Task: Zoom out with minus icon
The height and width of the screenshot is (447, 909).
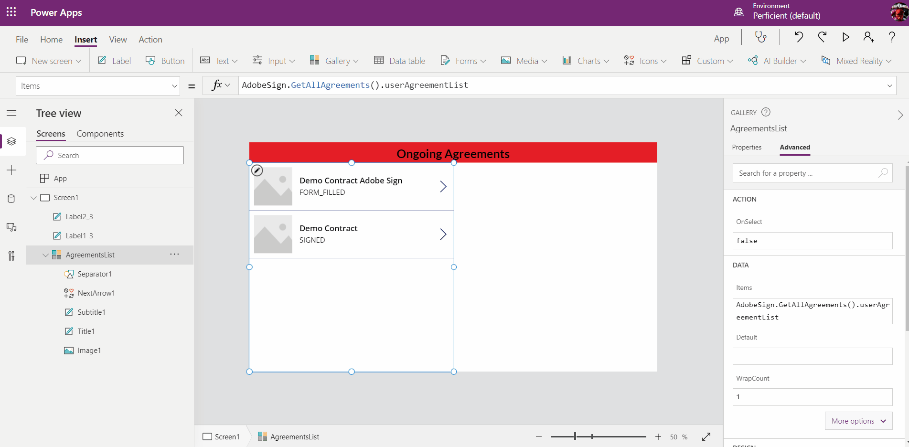Action: click(x=539, y=436)
